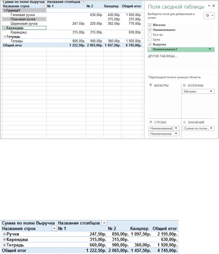
Task: Select the Шариковая ручка row label
Action: 24,24
